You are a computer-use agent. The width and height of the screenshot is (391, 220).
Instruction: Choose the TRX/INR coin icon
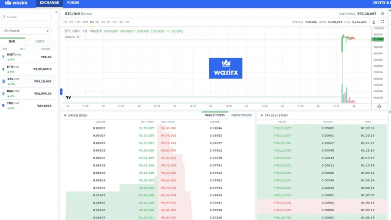[x=3, y=105]
